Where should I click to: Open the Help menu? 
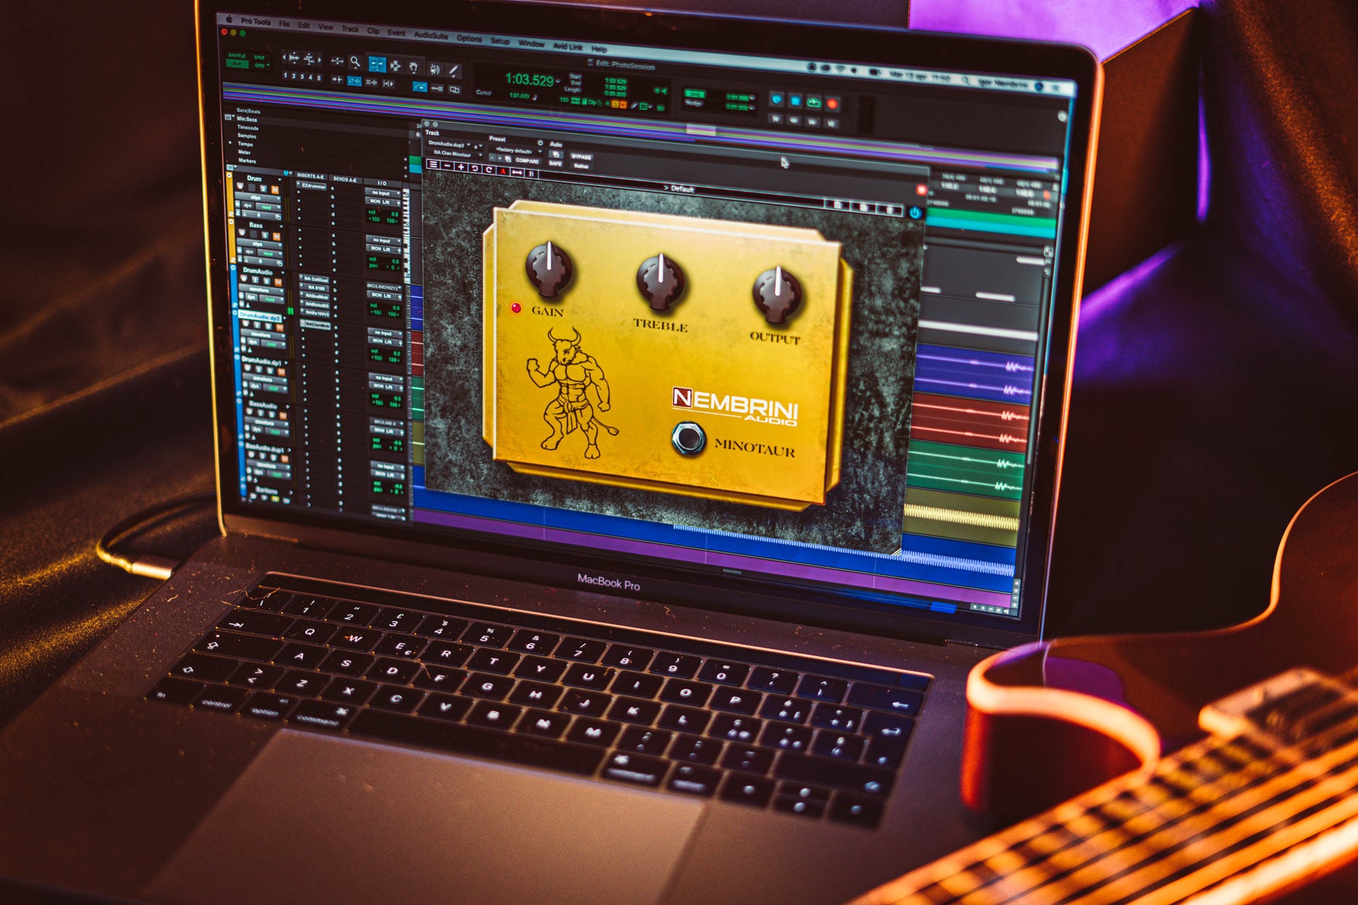click(599, 50)
